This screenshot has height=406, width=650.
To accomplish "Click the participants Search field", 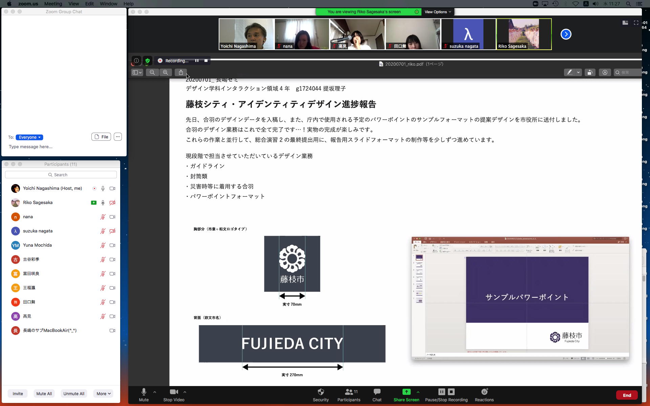I will (x=61, y=175).
